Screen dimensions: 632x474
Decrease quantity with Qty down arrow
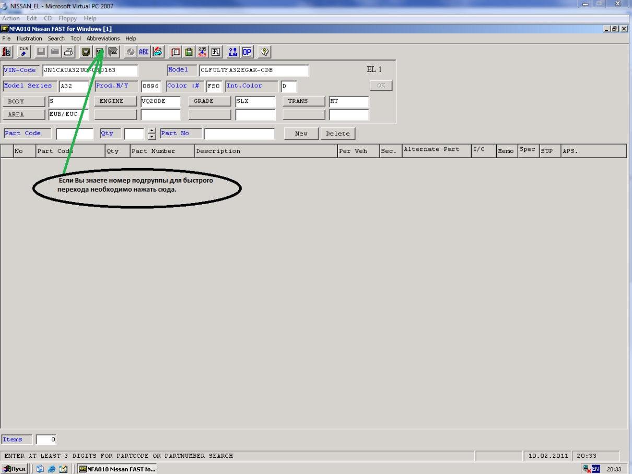tap(152, 137)
